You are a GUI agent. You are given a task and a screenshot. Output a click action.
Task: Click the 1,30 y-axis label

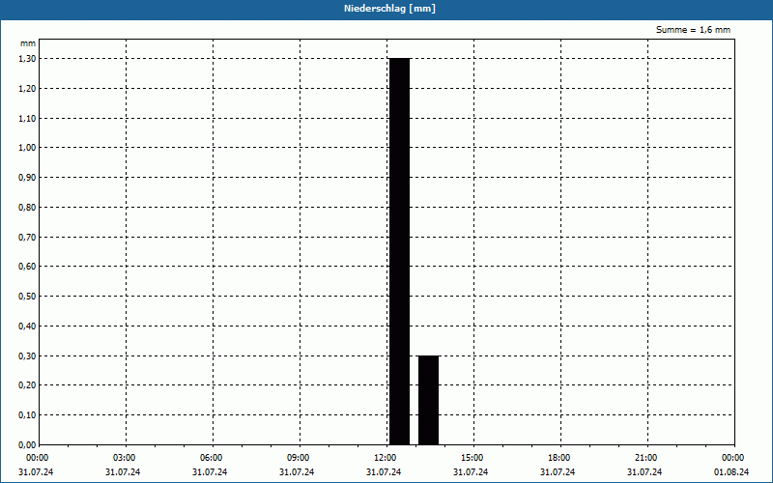tap(27, 59)
